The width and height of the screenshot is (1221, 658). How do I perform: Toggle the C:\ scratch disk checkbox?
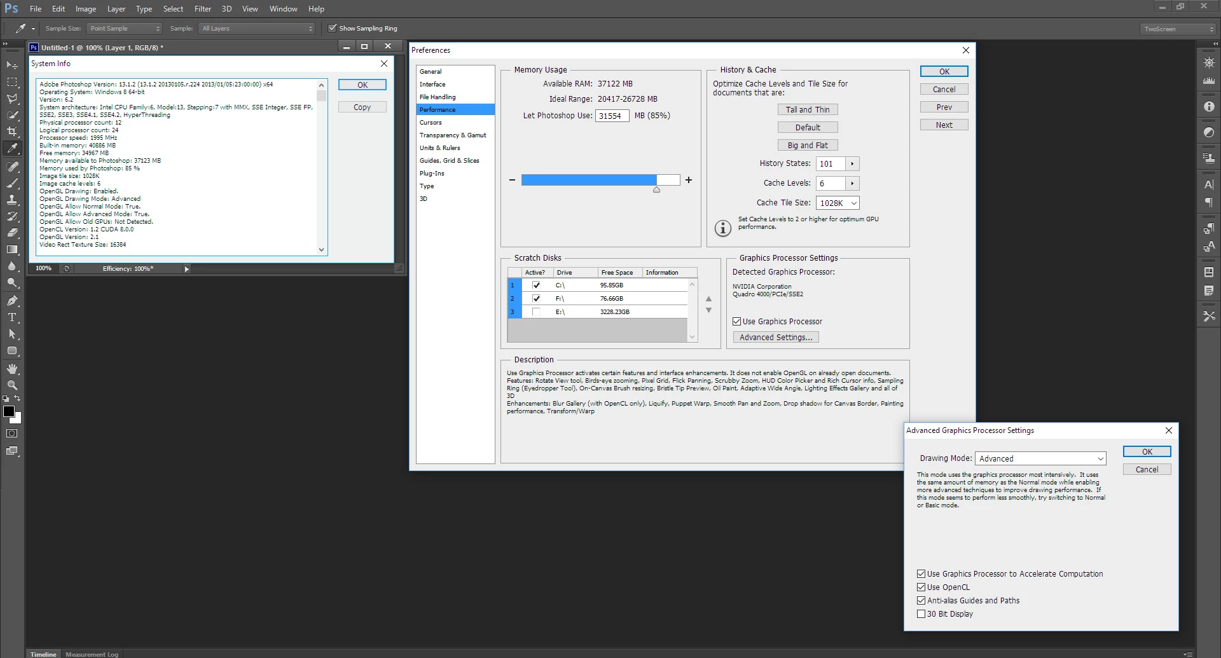point(536,285)
